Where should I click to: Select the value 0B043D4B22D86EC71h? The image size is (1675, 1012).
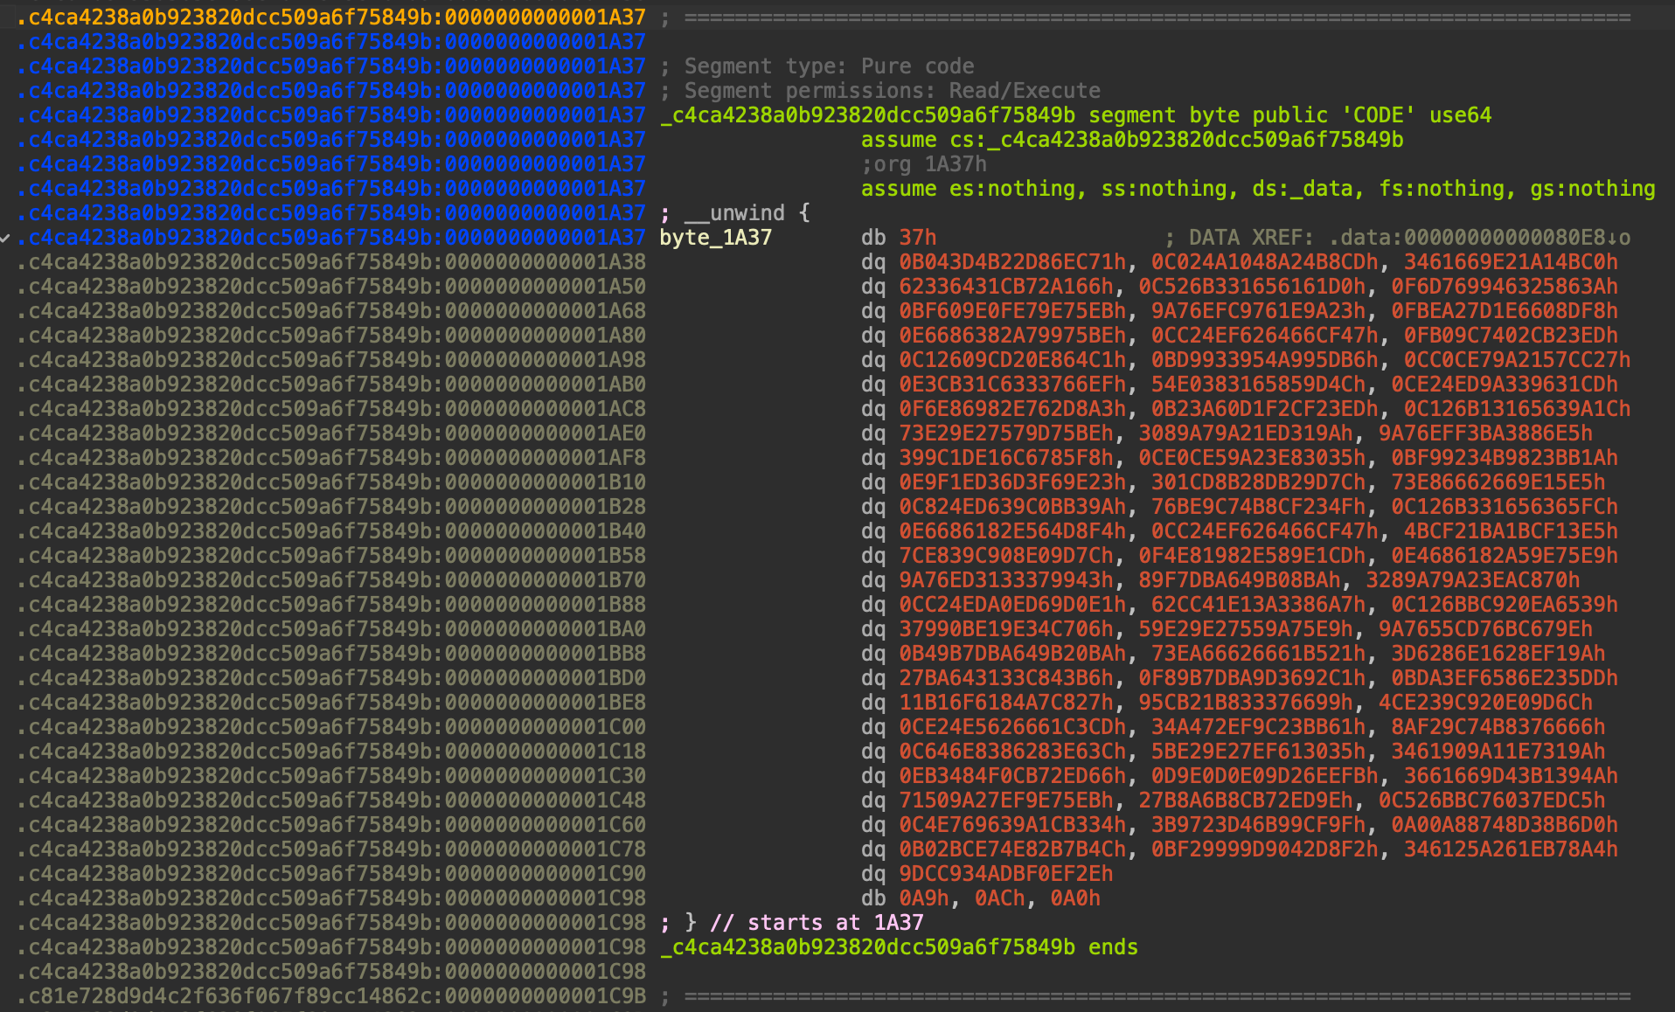[1011, 262]
